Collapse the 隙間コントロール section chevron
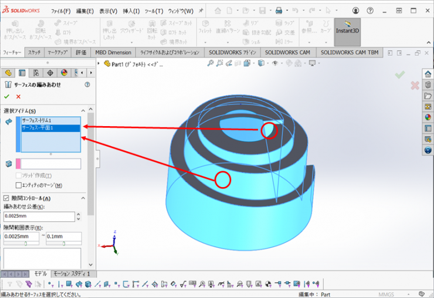This screenshot has width=434, height=298. coord(83,198)
